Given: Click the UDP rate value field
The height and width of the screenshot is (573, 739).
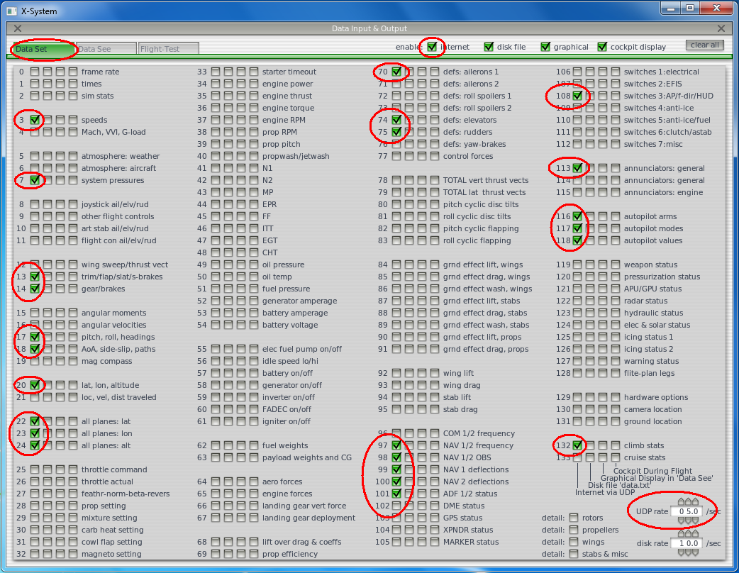Looking at the screenshot, I should point(688,511).
